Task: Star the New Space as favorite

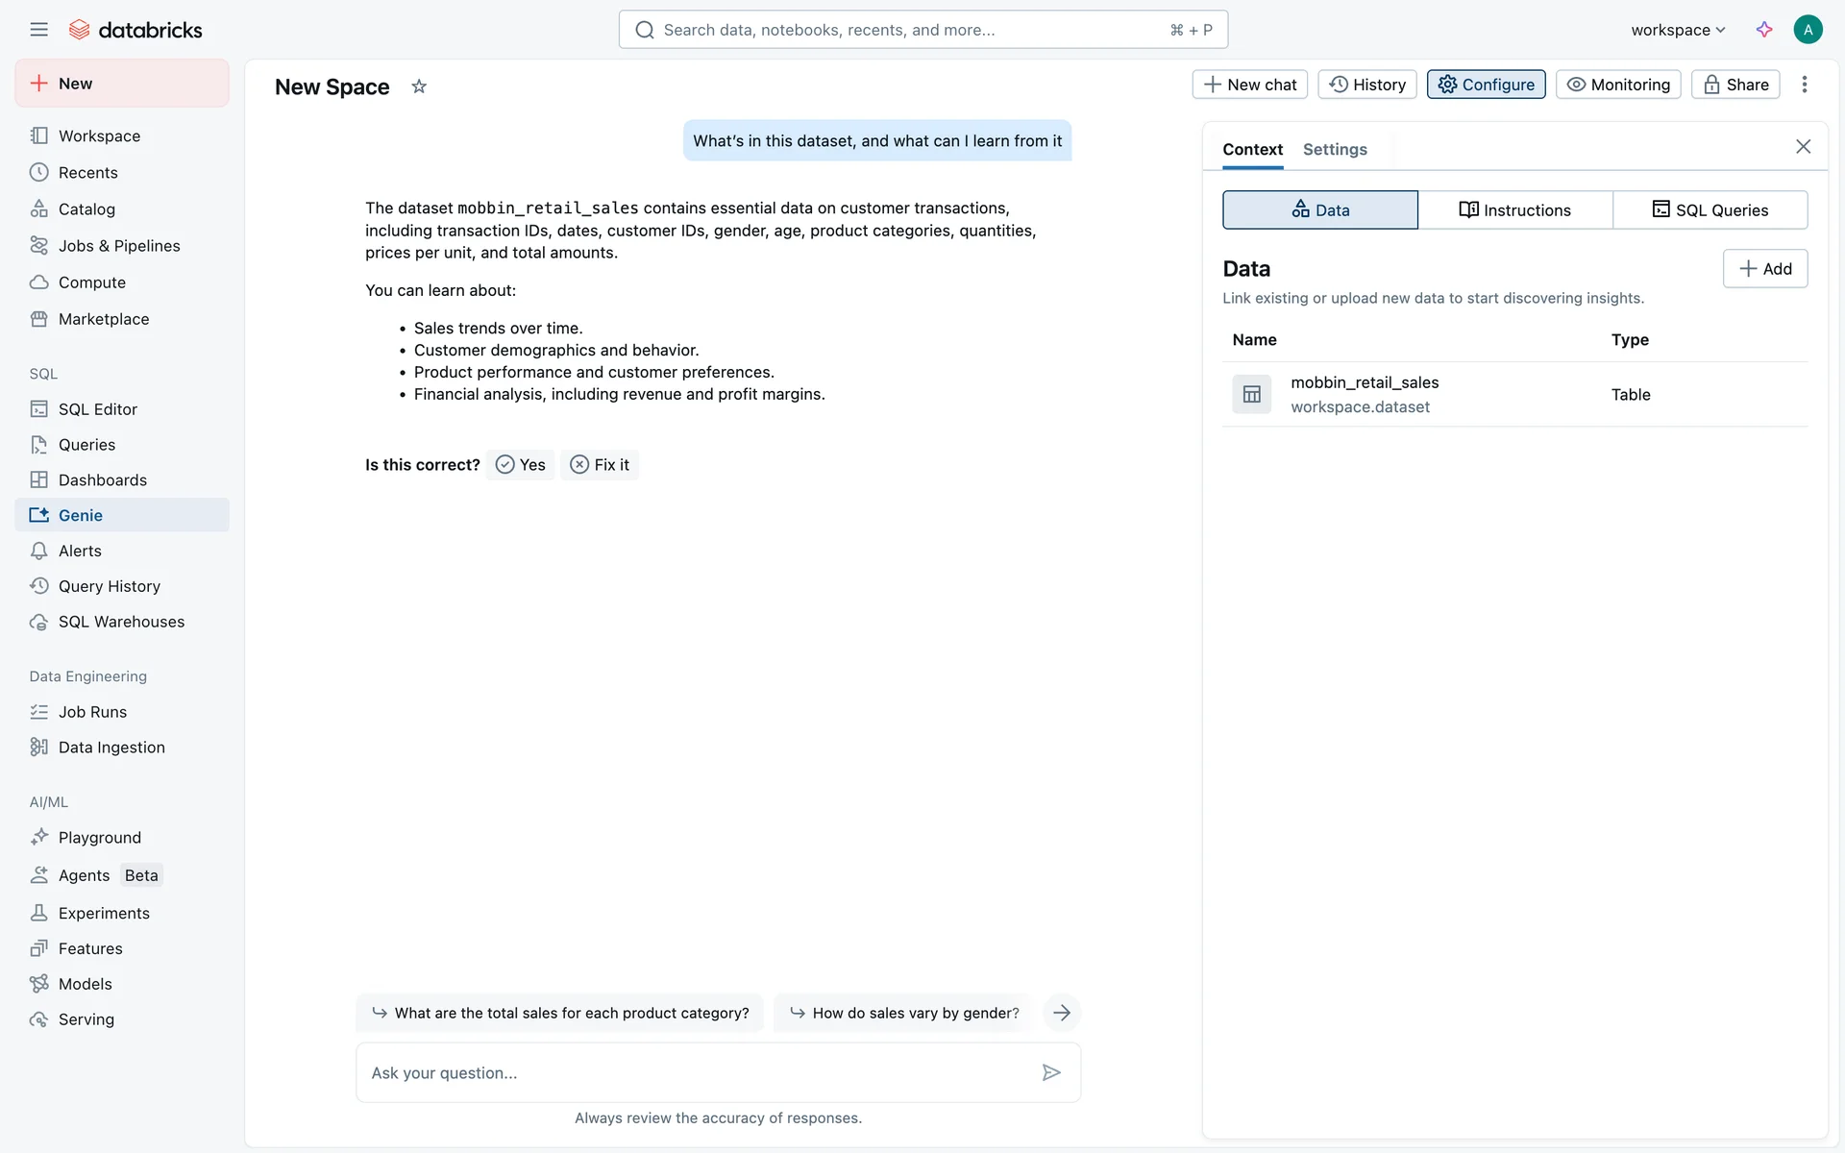Action: coord(419,86)
